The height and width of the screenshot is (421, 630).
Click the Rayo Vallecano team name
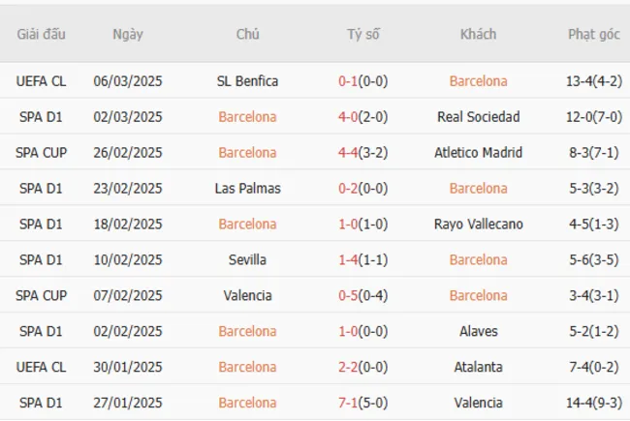click(478, 225)
